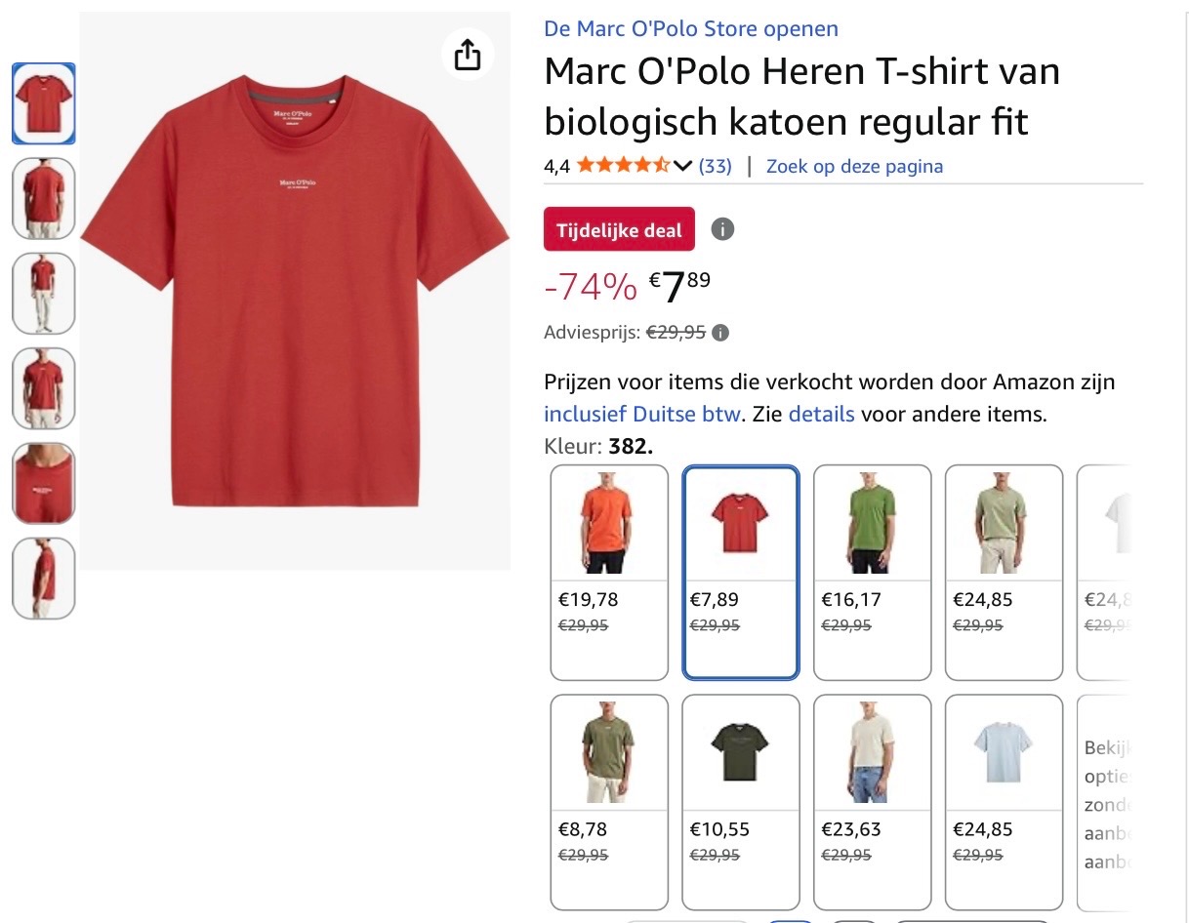Image resolution: width=1189 pixels, height=923 pixels.
Task: Click the red 'Tijdelijke deal' badge
Action: pos(619,229)
